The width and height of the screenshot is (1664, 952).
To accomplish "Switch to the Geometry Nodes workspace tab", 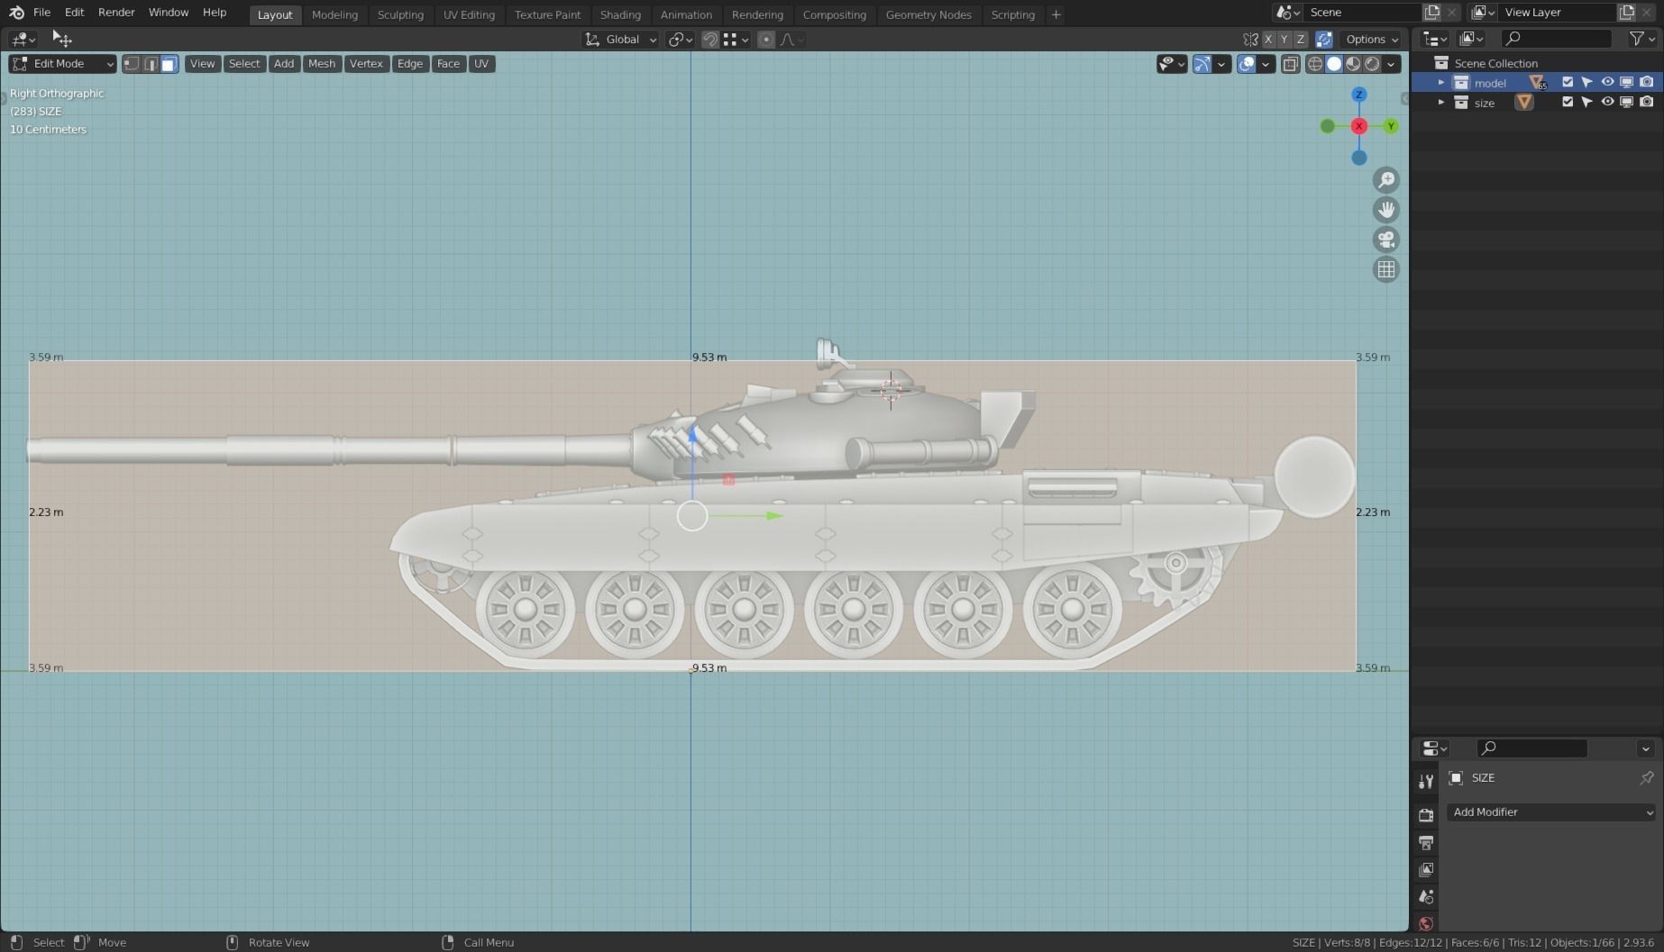I will point(928,14).
